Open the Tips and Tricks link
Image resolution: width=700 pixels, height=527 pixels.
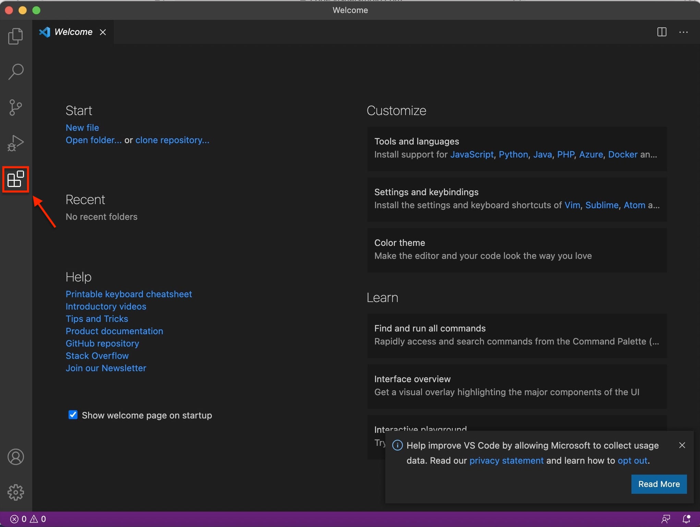pyautogui.click(x=97, y=319)
